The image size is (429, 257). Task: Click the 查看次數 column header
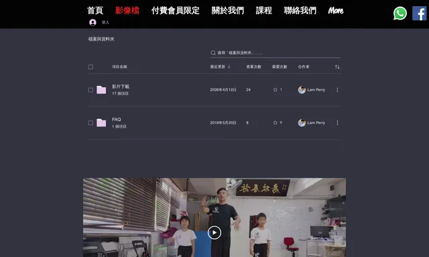[253, 67]
